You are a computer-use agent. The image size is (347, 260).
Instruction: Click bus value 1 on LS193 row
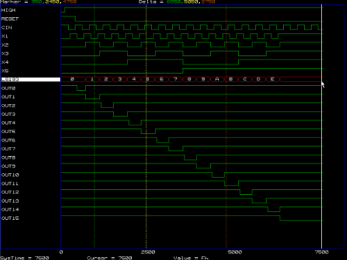[x=92, y=79]
